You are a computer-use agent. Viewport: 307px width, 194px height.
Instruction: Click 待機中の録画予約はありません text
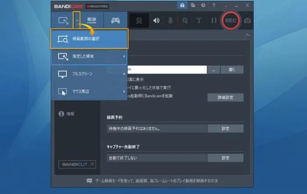pos(134,129)
